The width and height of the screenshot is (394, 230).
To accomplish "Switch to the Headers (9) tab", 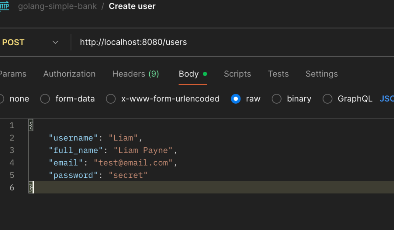I will 135,74.
